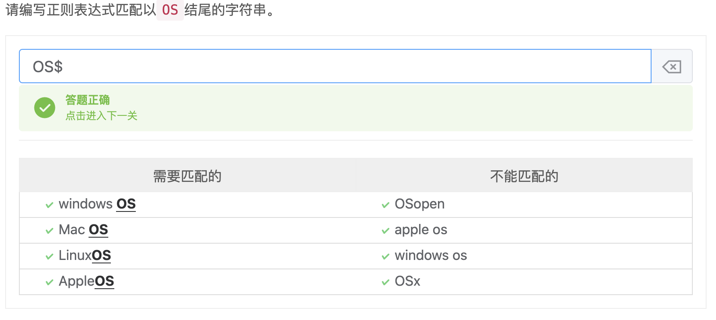Click the "答题正确" success heading

[x=88, y=100]
